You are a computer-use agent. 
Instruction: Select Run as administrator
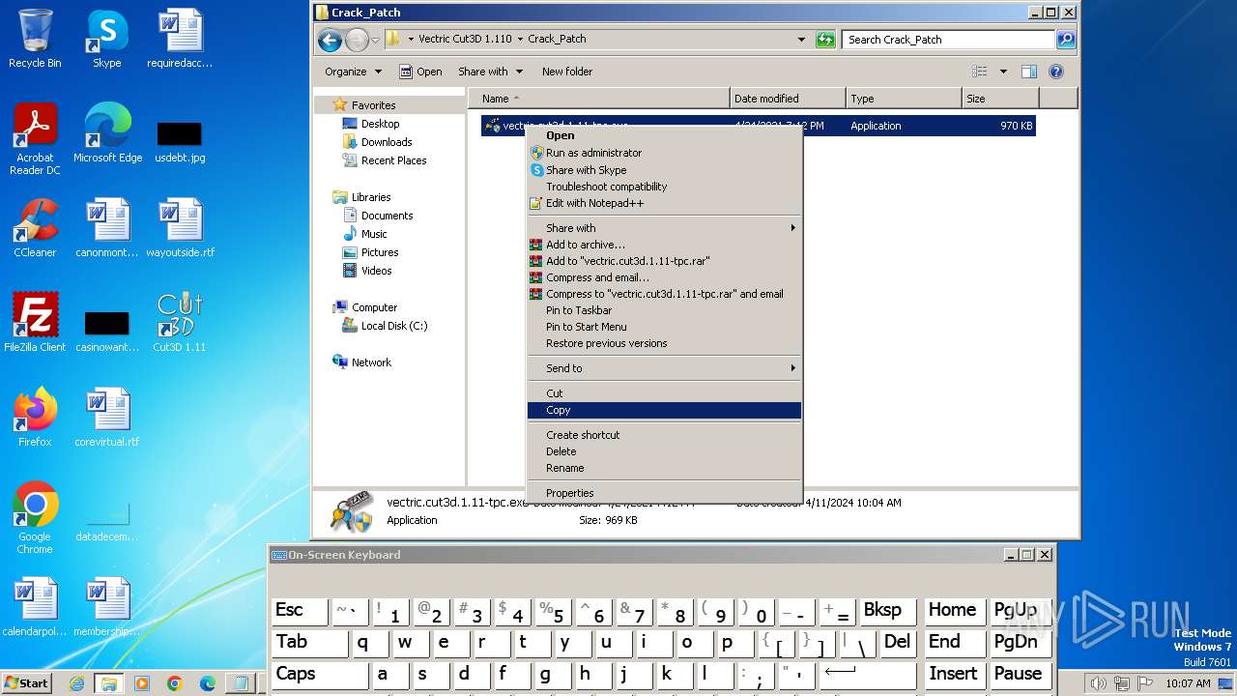point(664,153)
